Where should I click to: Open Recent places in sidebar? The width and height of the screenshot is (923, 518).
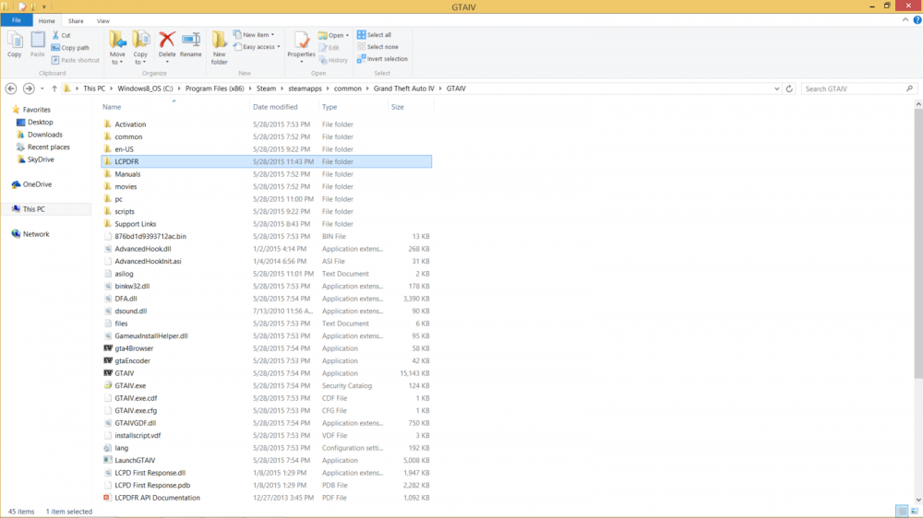[x=43, y=147]
